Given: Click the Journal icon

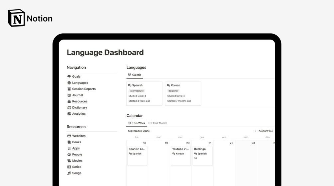Looking at the screenshot, I should pyautogui.click(x=69, y=95).
